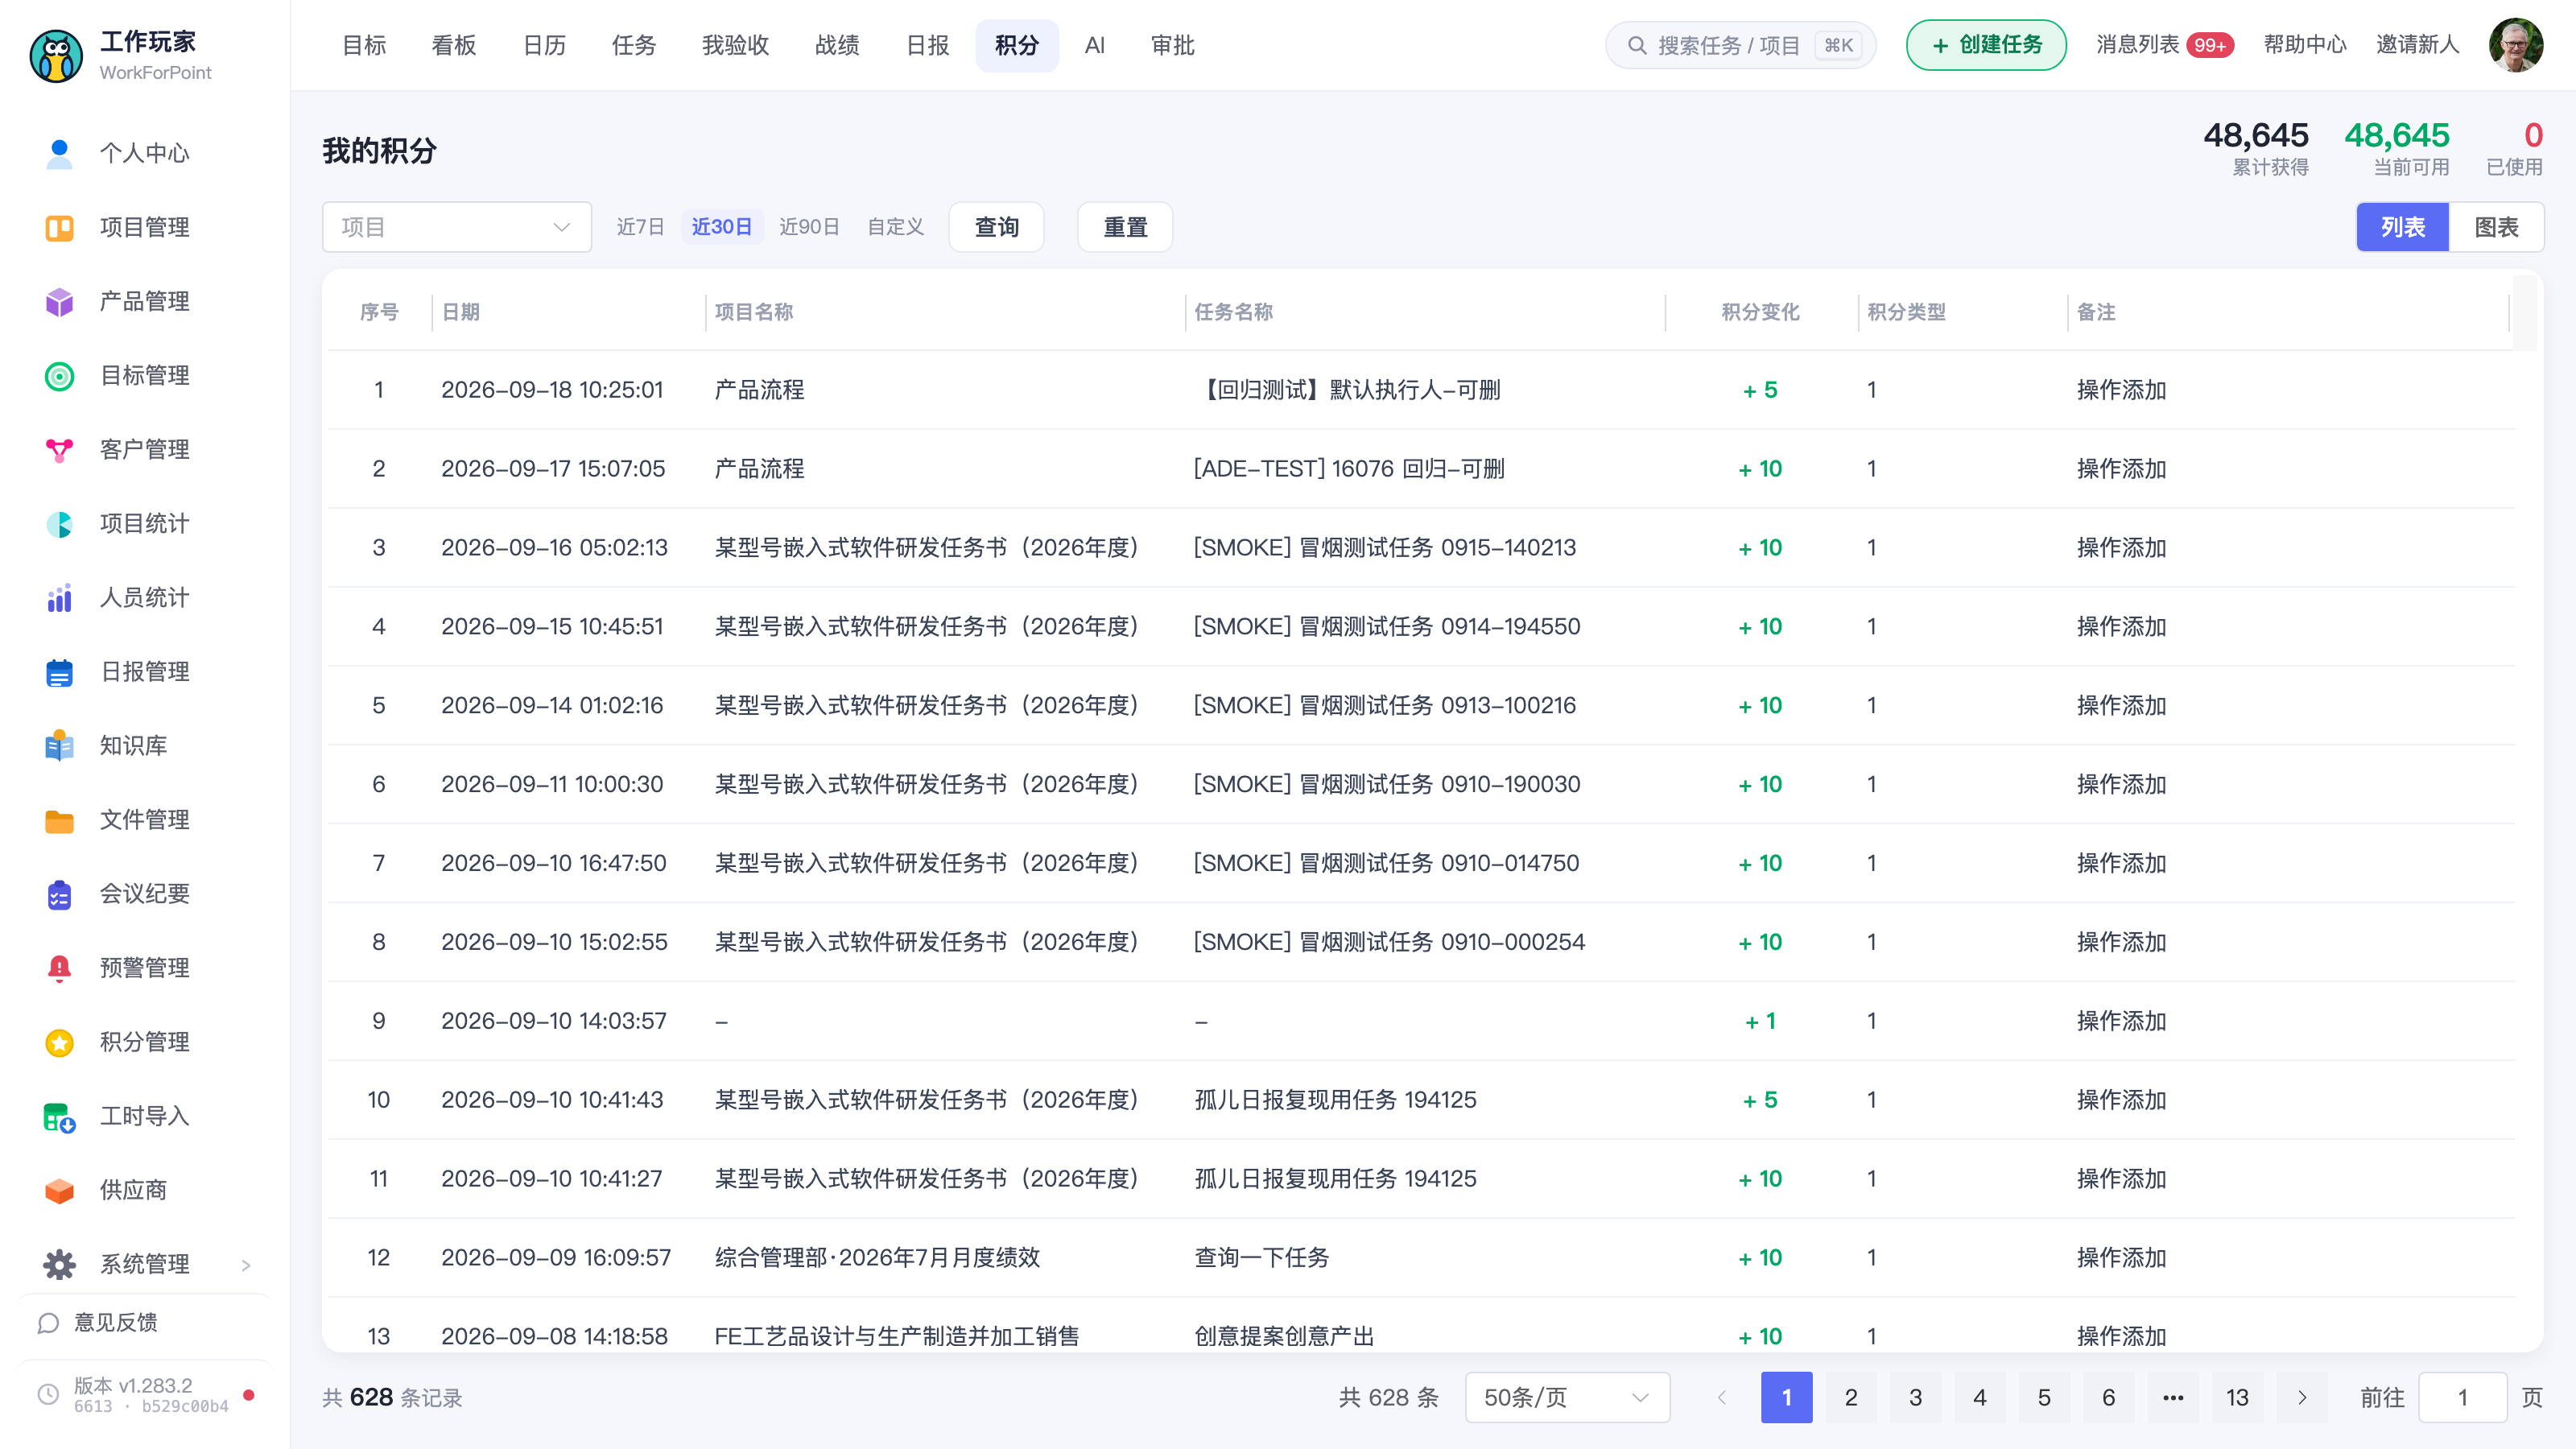
Task: Expand the 系统管理 submenu chevron
Action: (x=246, y=1265)
